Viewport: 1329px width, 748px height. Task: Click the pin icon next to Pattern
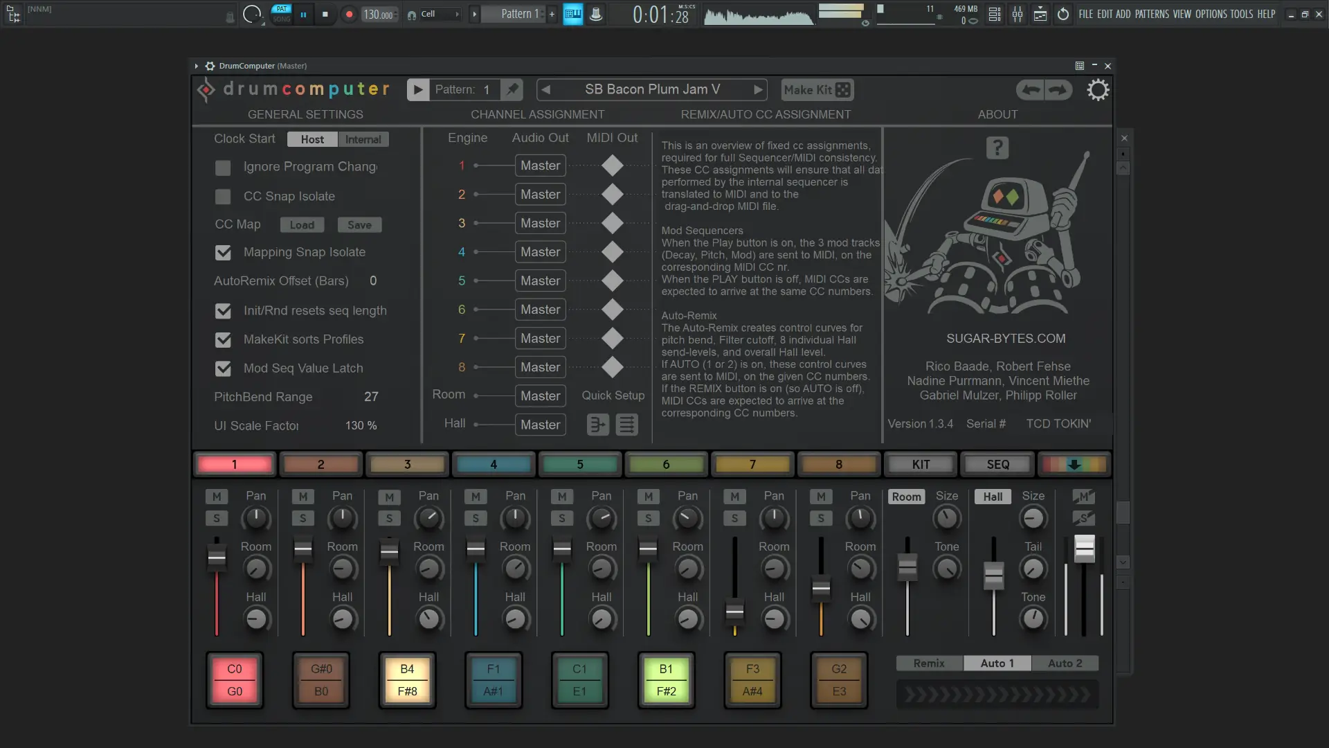(512, 89)
